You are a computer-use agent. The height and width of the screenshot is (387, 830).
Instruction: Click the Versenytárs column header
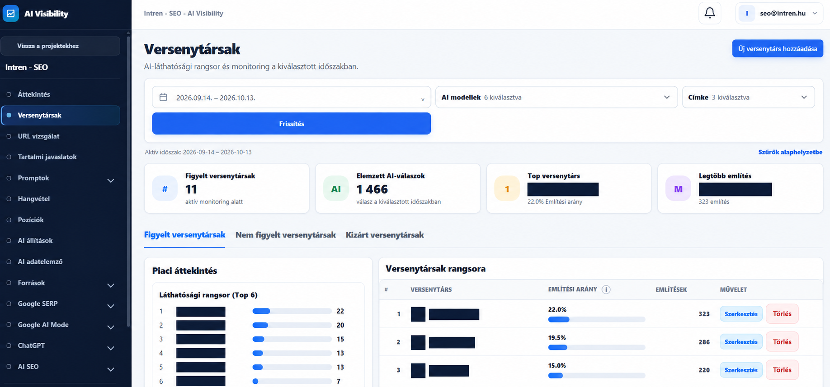pos(431,289)
